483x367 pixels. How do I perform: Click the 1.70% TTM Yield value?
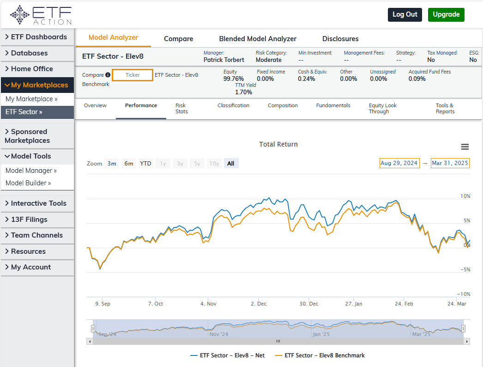243,92
